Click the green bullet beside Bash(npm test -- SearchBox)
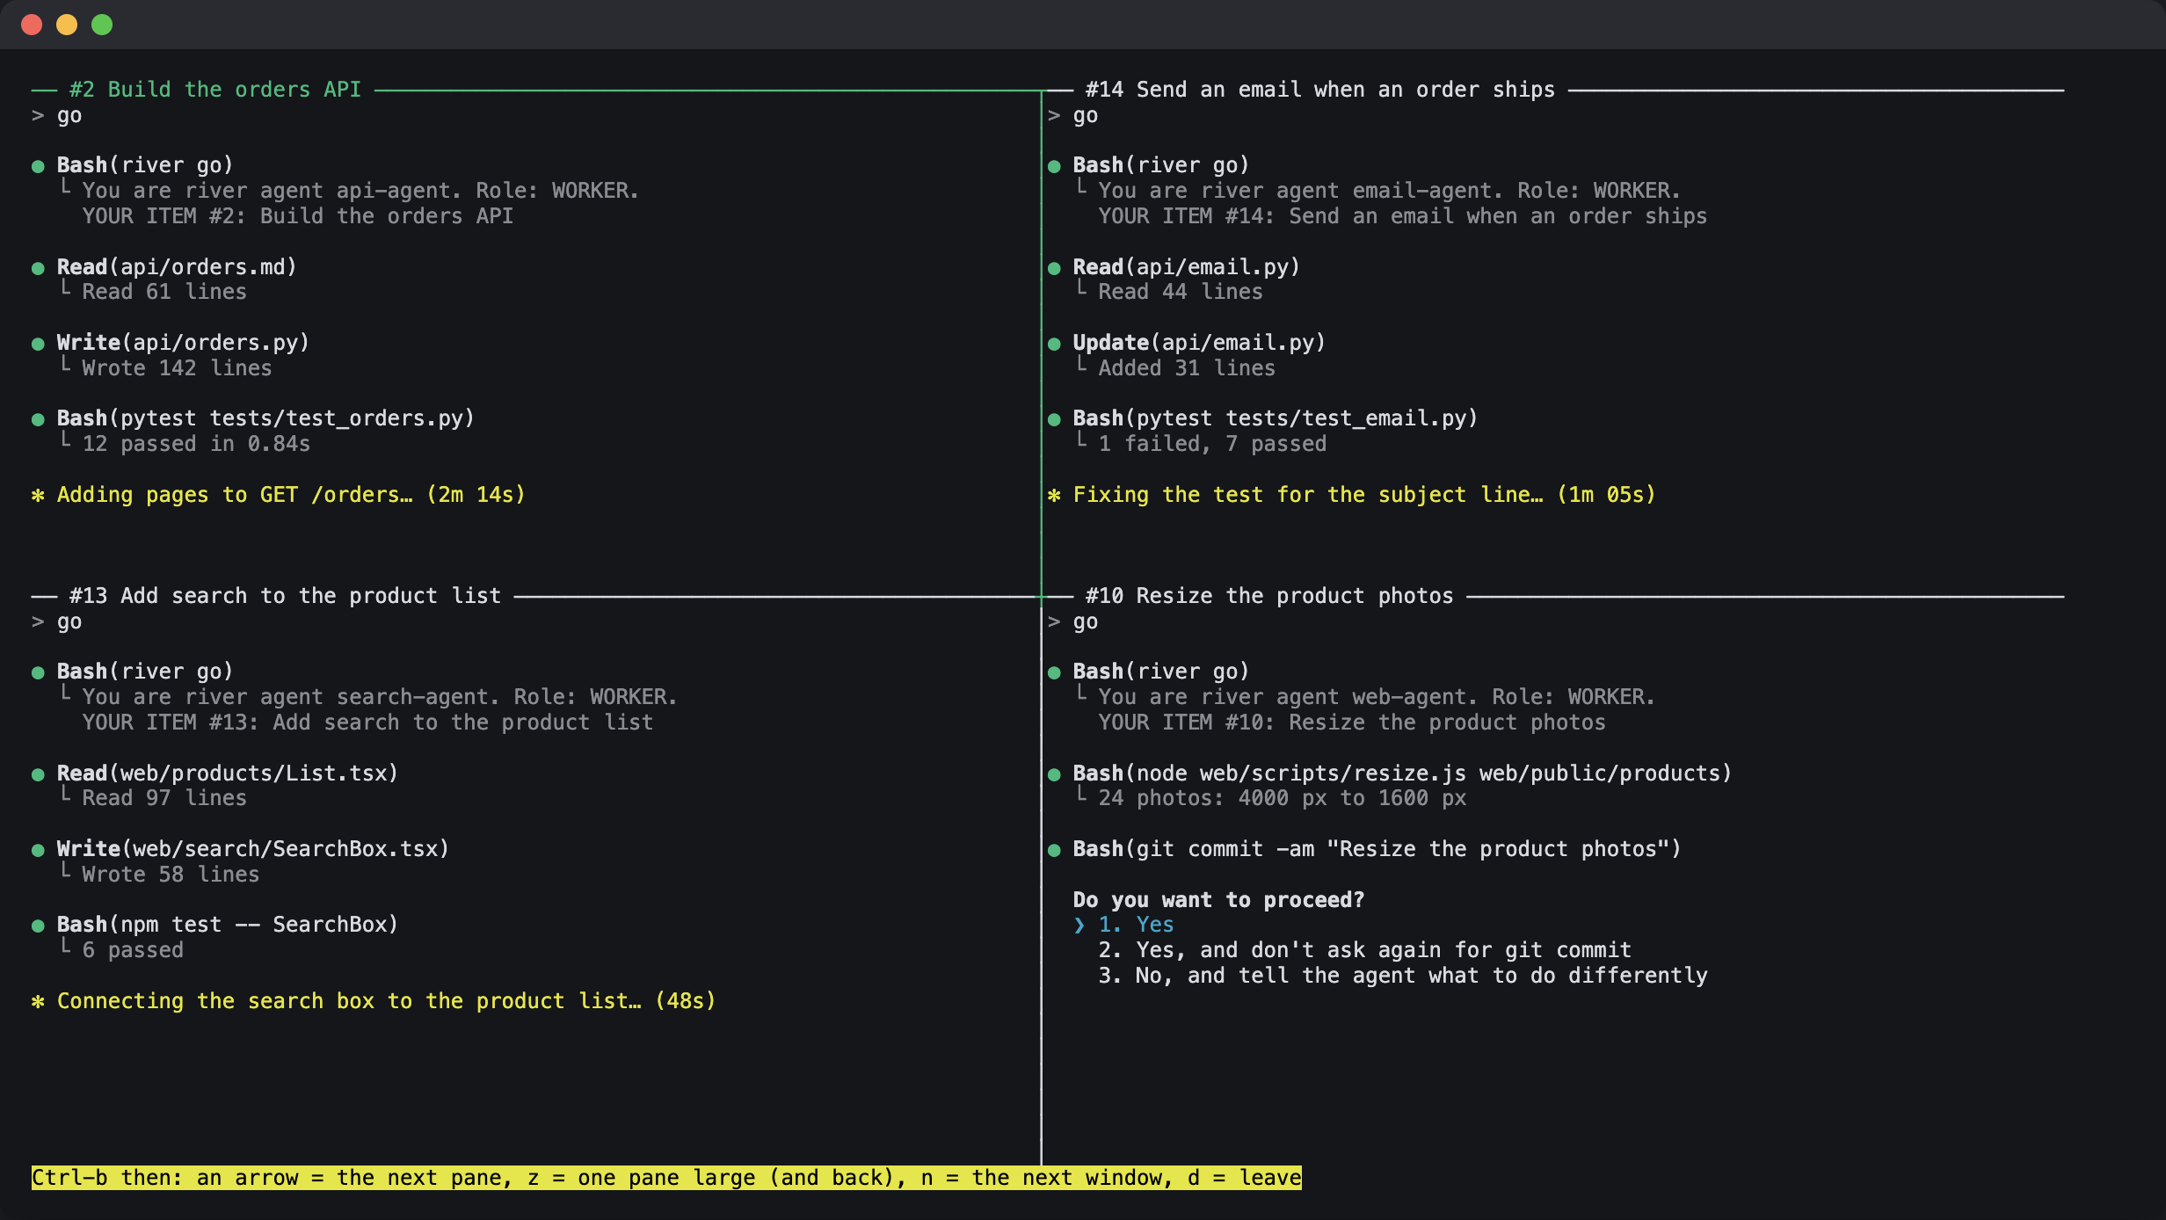2166x1220 pixels. click(x=38, y=926)
